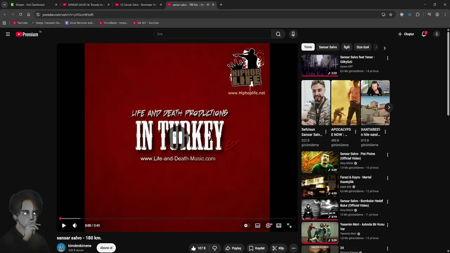Select the İlgili filter chip
Screen dimensions: 450x253
(347, 47)
